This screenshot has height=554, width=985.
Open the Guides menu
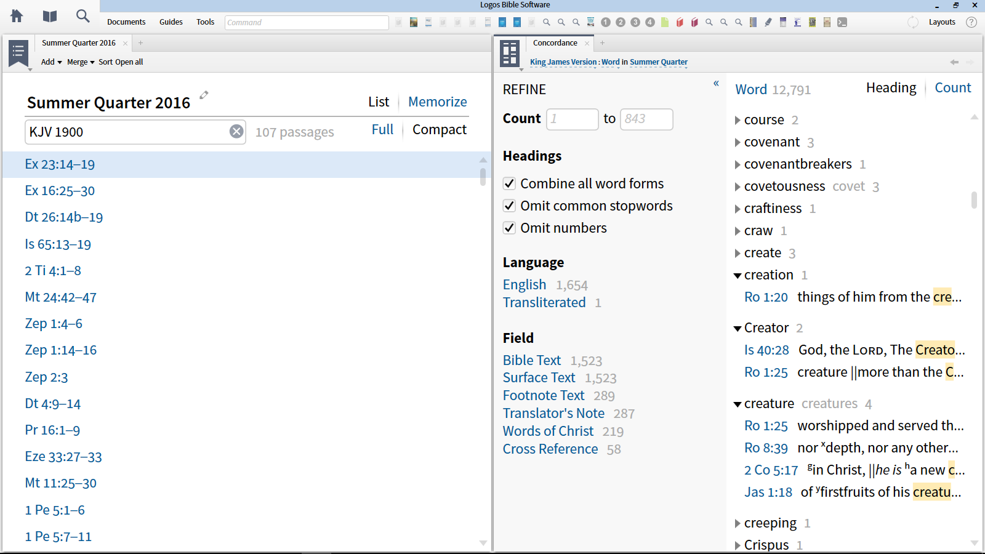(171, 22)
